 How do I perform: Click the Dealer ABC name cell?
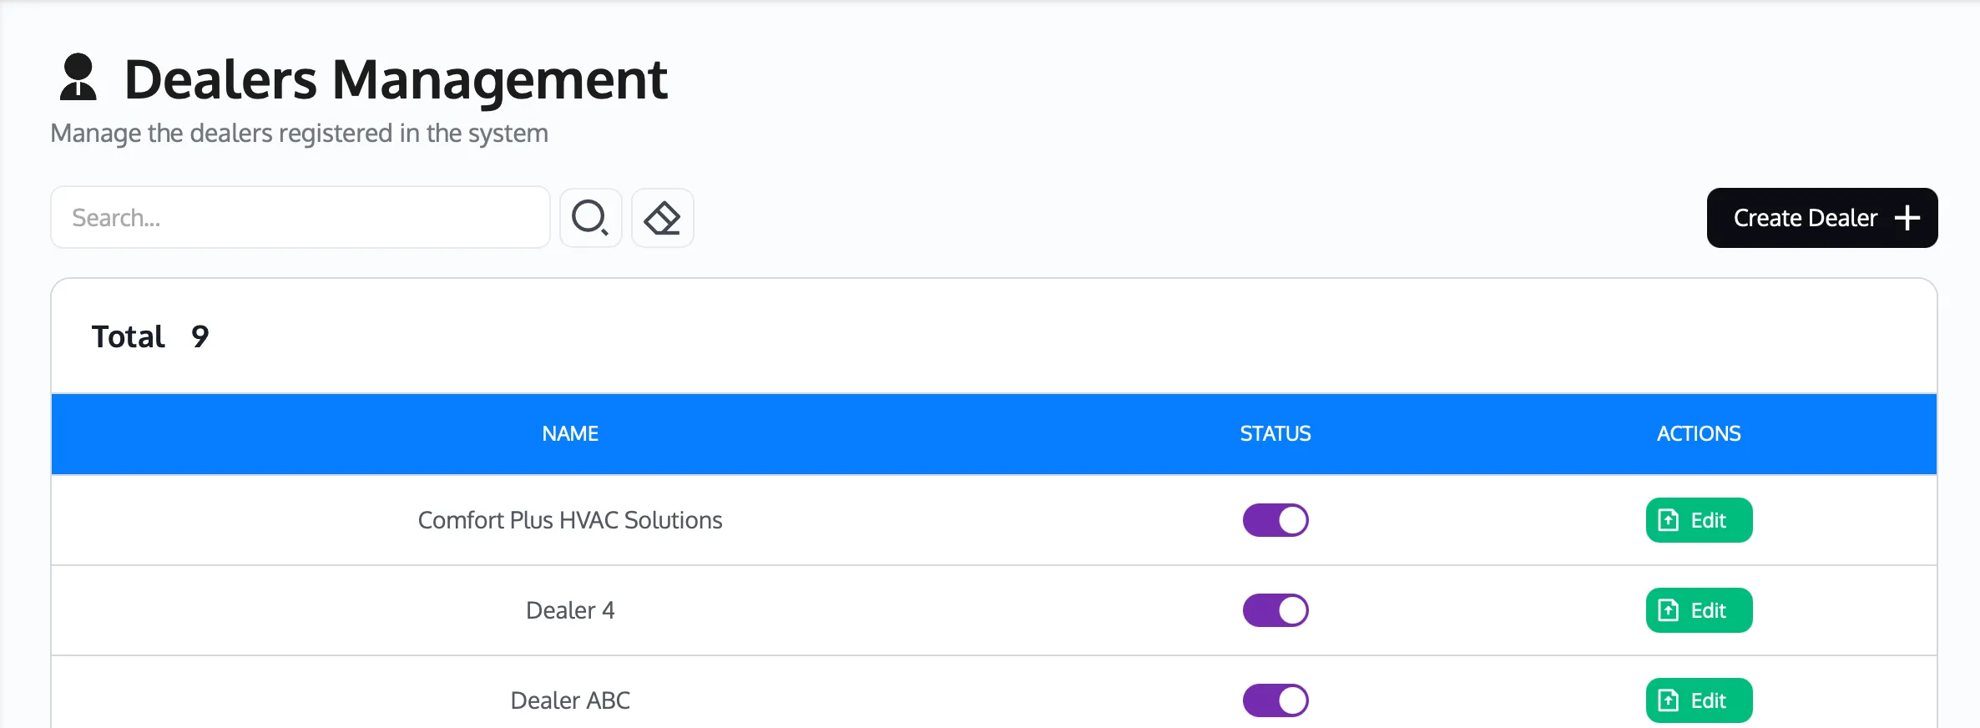tap(570, 700)
